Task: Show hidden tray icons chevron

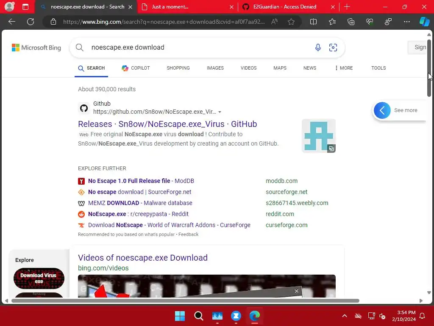Action: pyautogui.click(x=345, y=316)
